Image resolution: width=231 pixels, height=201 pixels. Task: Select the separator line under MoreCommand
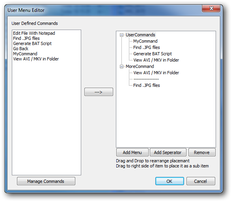coord(146,79)
